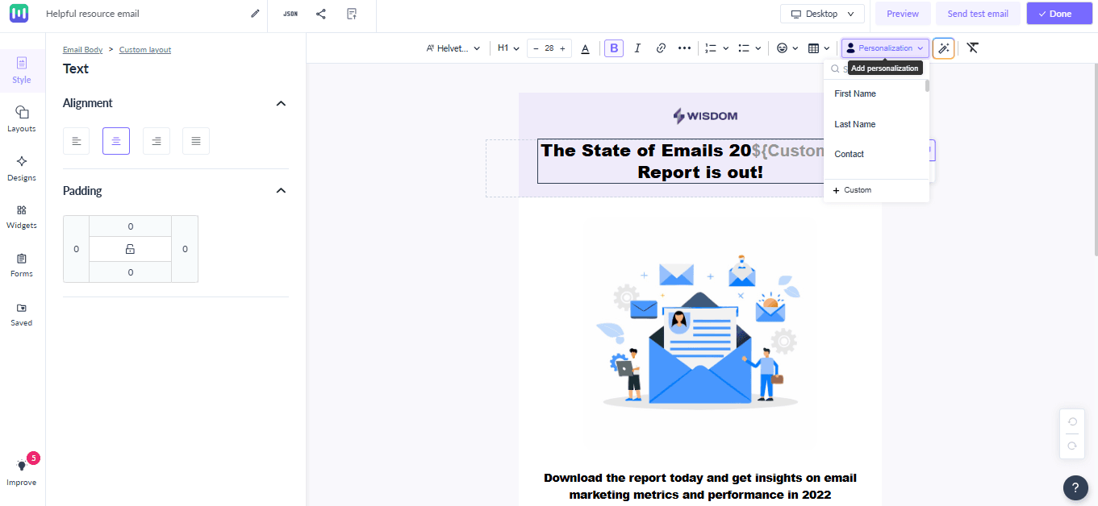This screenshot has height=506, width=1098.
Task: Toggle bold formatting on selected text
Action: [x=613, y=48]
